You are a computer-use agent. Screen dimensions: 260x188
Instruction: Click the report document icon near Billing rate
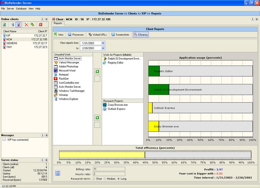click(58, 173)
